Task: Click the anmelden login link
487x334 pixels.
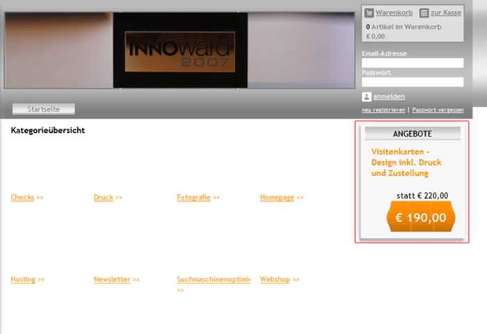Action: tap(389, 97)
